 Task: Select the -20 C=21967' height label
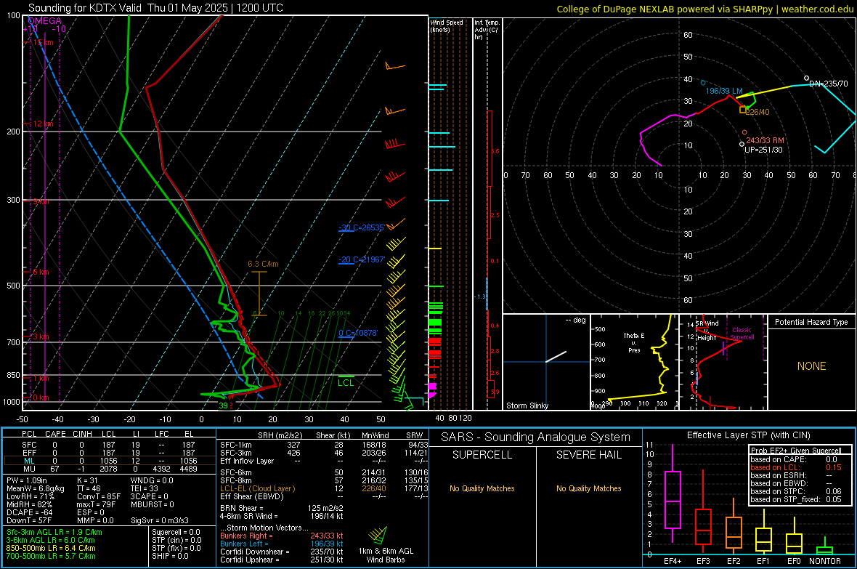362,259
